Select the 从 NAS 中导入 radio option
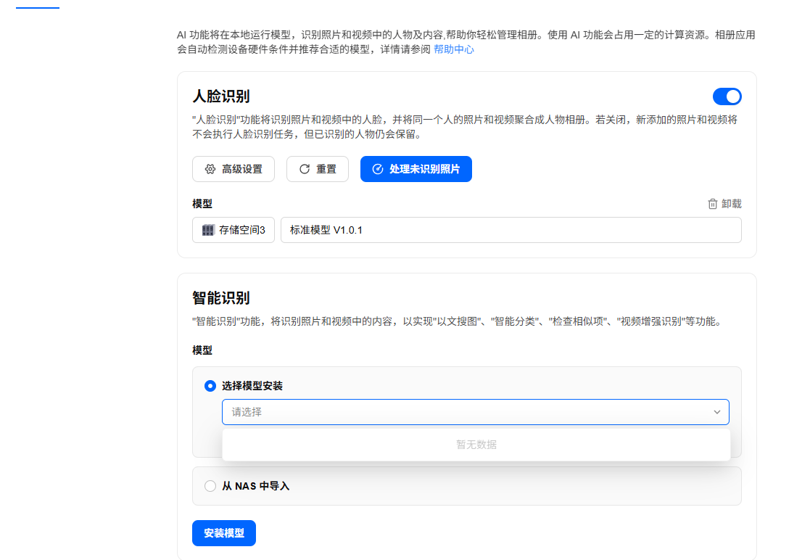 [x=210, y=486]
